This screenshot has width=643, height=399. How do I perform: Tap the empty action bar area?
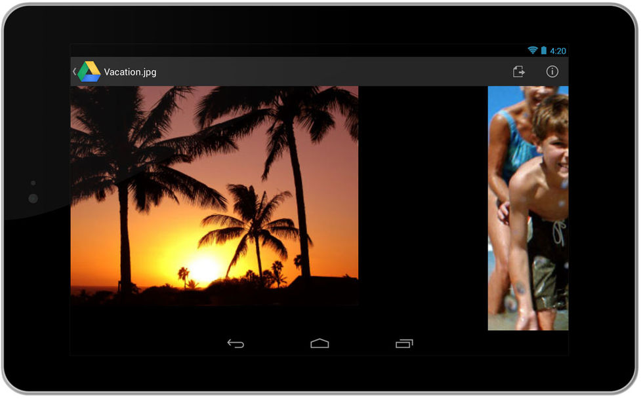tap(328, 71)
